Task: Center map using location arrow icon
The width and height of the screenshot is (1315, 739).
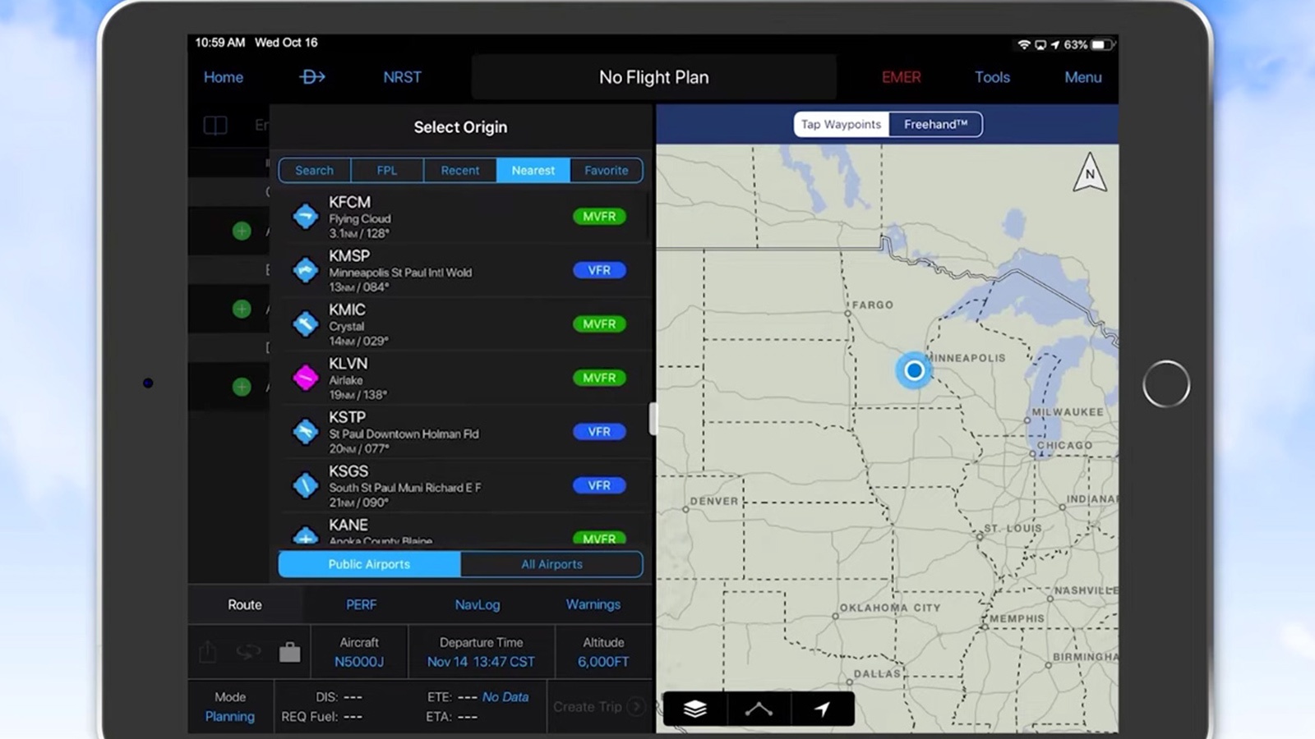Action: [x=822, y=709]
